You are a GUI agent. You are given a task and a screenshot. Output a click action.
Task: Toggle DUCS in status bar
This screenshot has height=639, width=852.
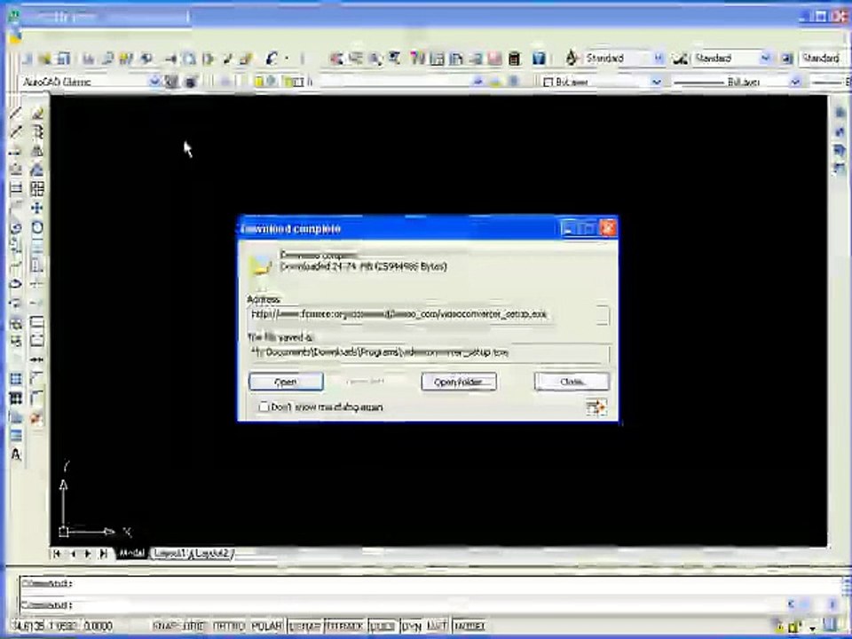coord(383,626)
